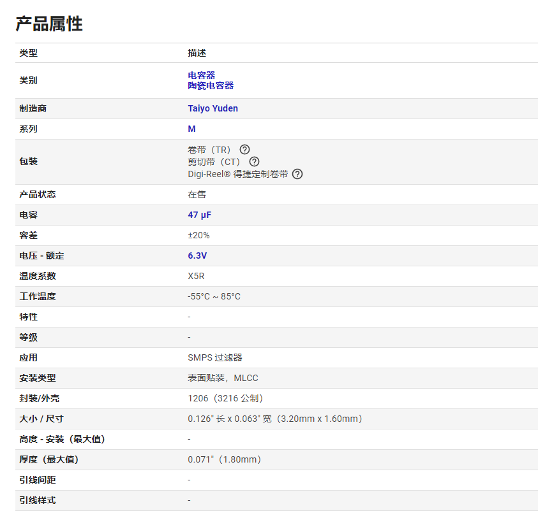Click the question mark icon after Digi-Reel® 得捷定制卷带
The height and width of the screenshot is (518, 538).
coord(297,174)
